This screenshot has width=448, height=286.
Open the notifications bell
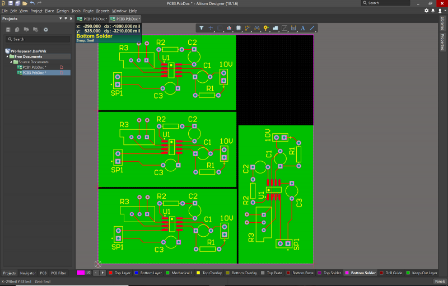[433, 11]
